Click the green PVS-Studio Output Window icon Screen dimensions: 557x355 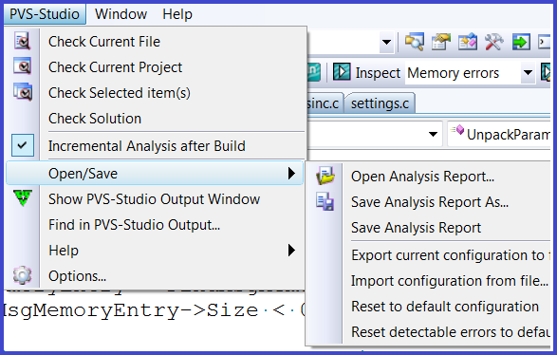coord(23,197)
